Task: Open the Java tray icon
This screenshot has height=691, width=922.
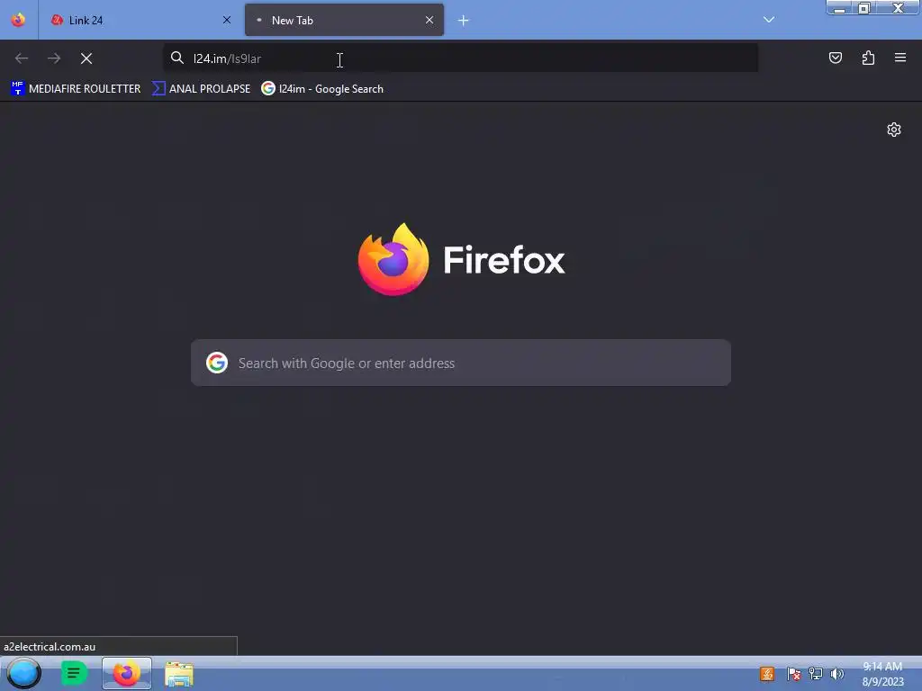Action: (767, 674)
